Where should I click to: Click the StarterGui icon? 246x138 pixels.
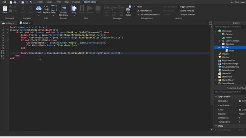click(x=219, y=73)
